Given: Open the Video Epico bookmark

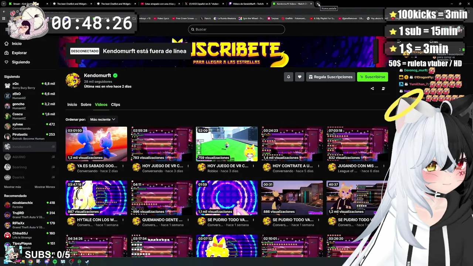Looking at the screenshot, I should click(161, 18).
